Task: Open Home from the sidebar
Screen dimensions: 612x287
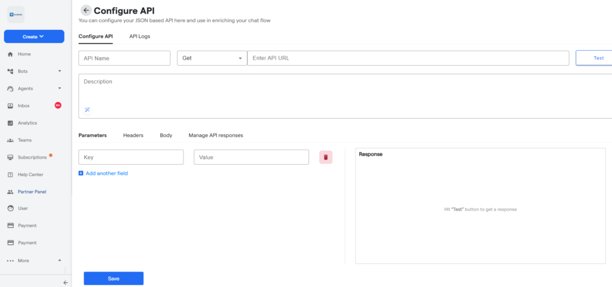Action: click(x=24, y=54)
